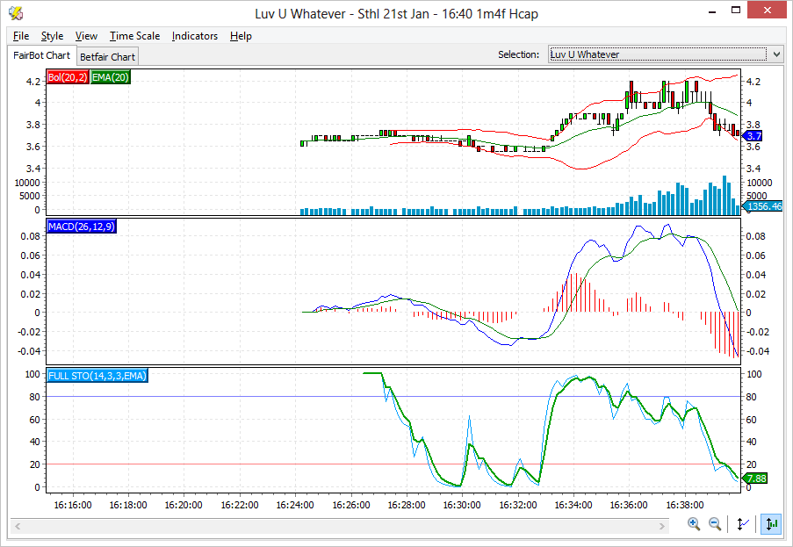Switch to the FairBot Chart tab
Viewport: 793px width, 547px height.
[x=41, y=55]
